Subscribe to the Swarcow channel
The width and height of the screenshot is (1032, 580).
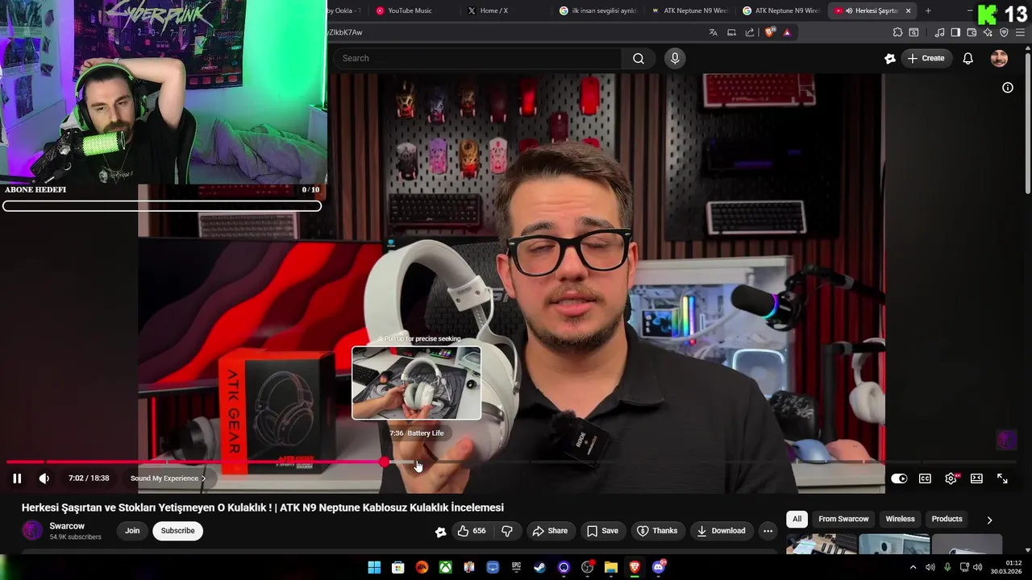click(x=177, y=531)
